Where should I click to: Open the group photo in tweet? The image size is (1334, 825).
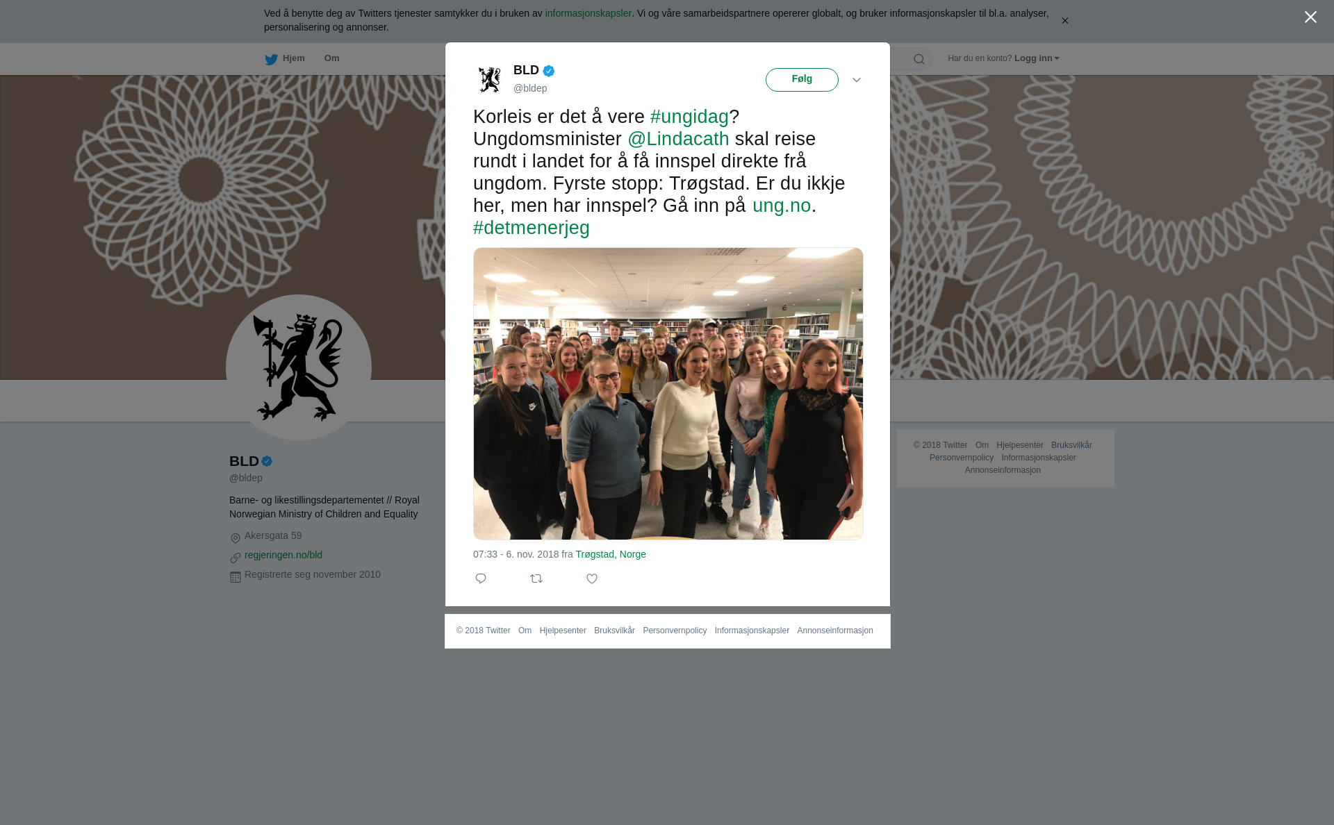(x=668, y=394)
